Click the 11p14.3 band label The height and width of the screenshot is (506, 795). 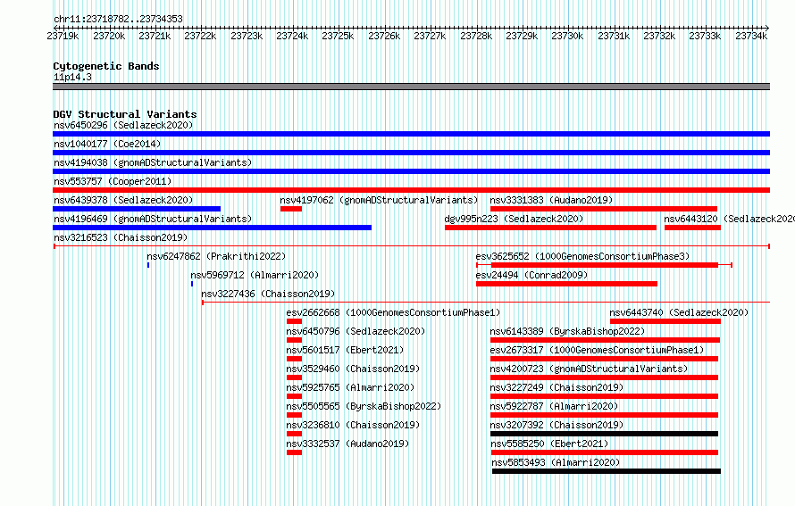coord(72,77)
